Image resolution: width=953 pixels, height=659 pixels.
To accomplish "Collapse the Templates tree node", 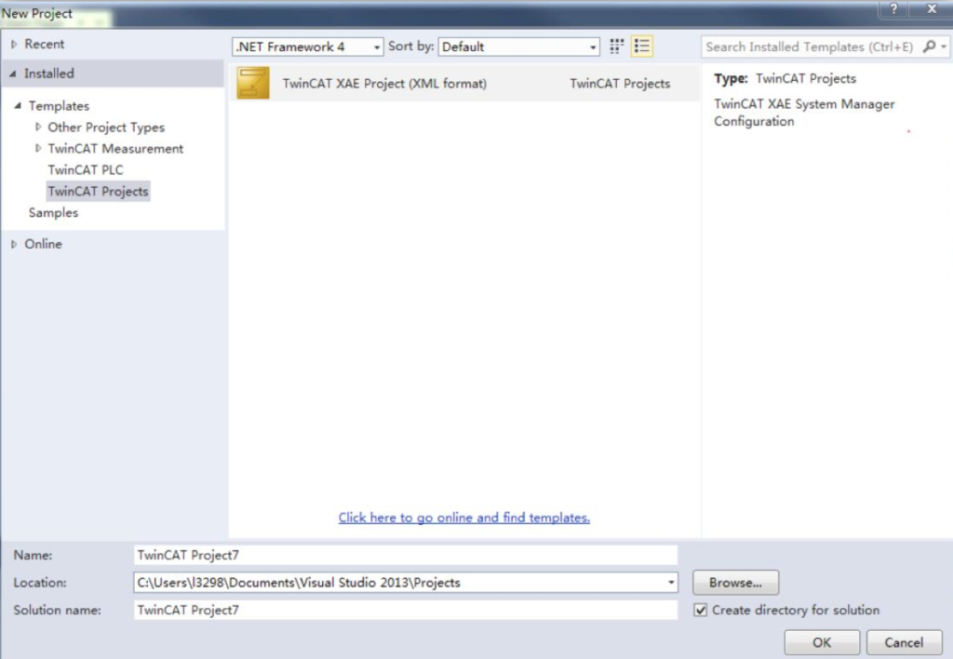I will [18, 106].
